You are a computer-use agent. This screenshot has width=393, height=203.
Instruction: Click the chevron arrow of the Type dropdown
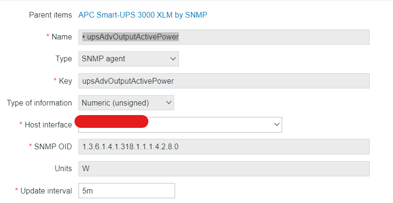click(x=172, y=59)
